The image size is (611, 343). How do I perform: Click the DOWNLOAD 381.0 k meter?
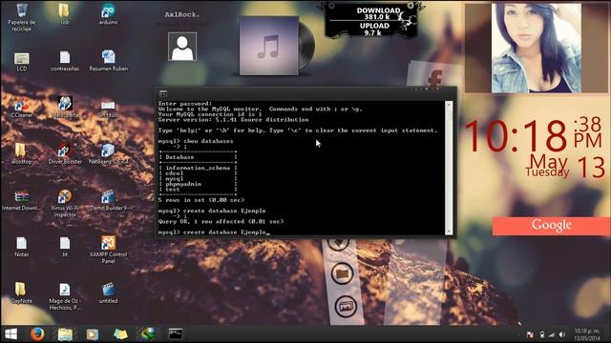coord(377,13)
